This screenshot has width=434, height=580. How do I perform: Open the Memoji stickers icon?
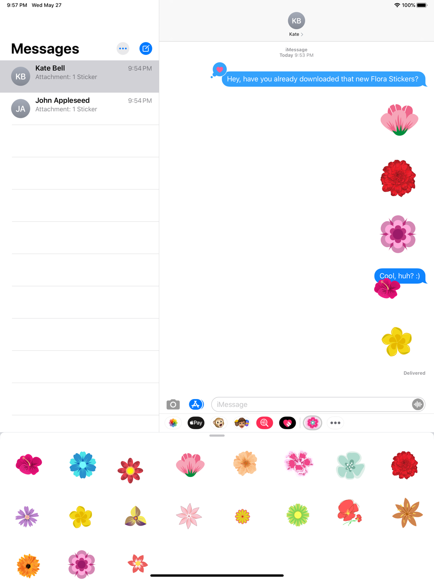(242, 423)
